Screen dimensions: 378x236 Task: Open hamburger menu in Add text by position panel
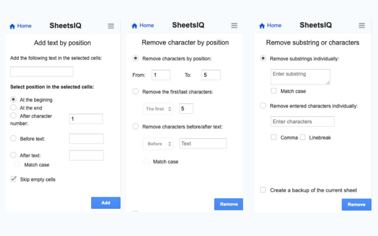tap(111, 26)
